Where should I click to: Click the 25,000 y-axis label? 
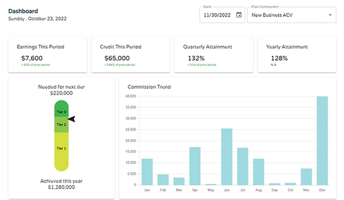pyautogui.click(x=131, y=130)
